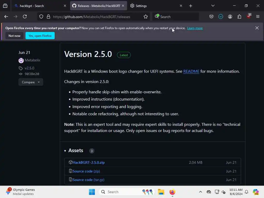Screen dimensions: 264x198
Task: Collapse the Assets section triangle
Action: [x=65, y=151]
